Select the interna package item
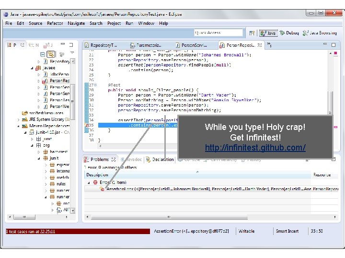 60,171
